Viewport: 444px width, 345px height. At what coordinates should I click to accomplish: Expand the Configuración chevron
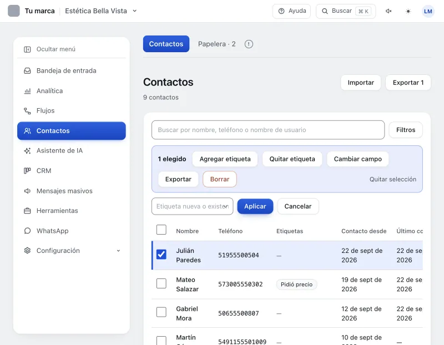coord(118,251)
